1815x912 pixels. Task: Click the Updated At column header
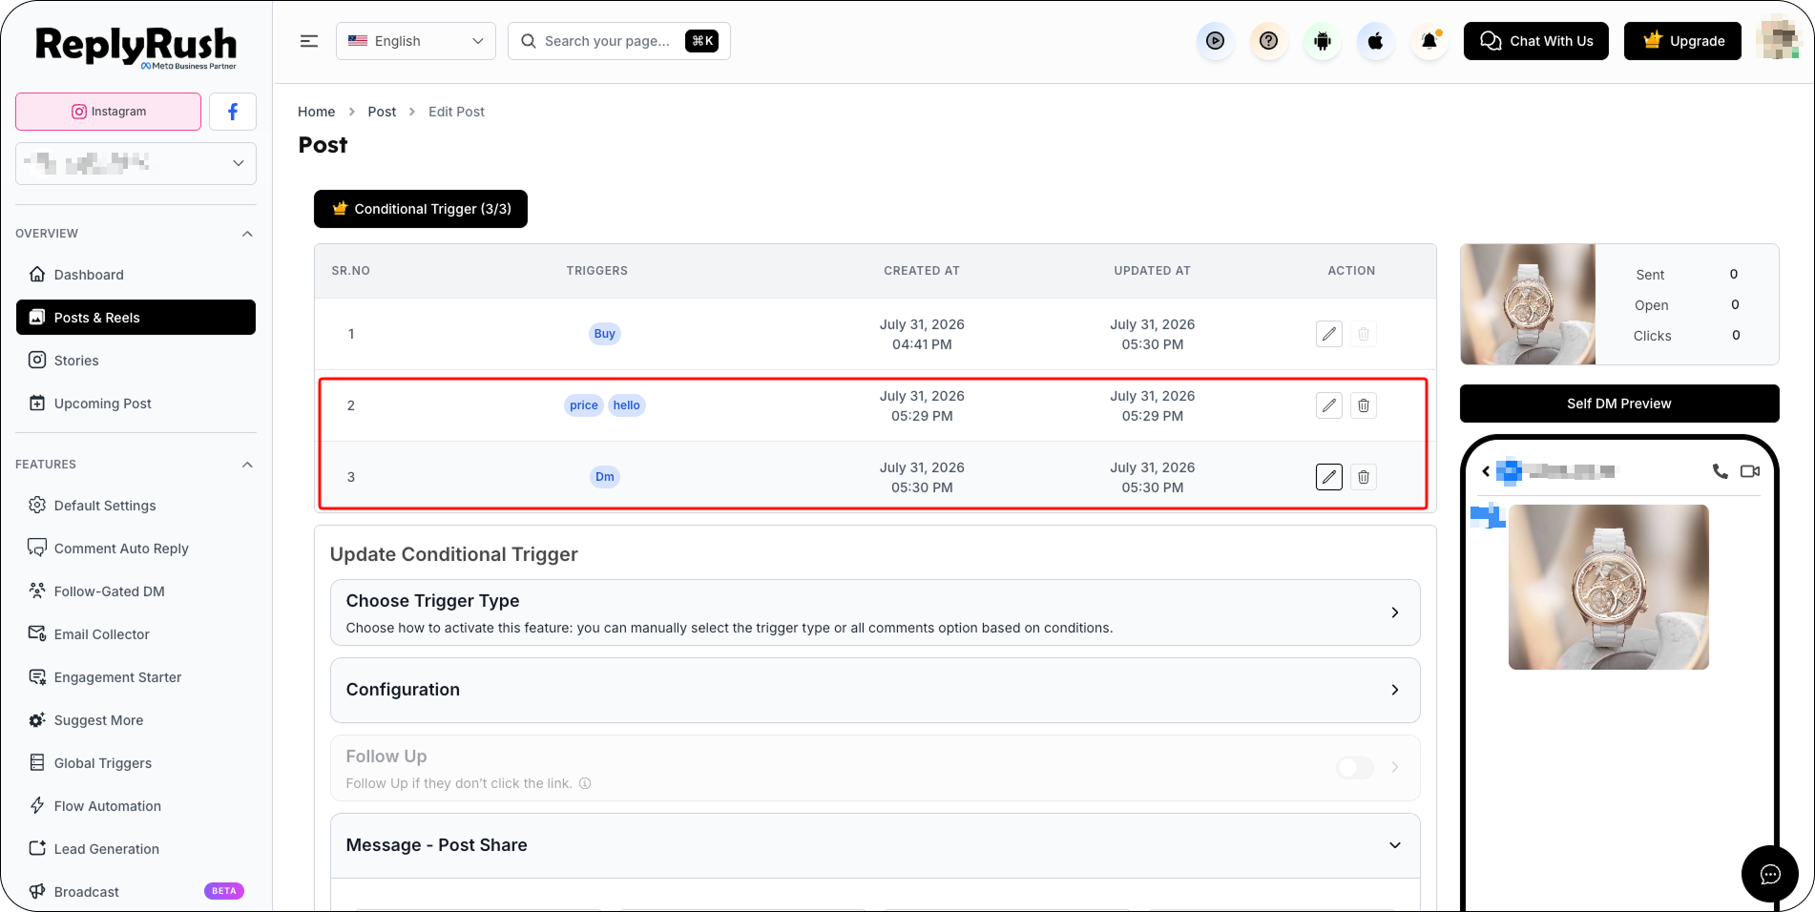tap(1153, 271)
